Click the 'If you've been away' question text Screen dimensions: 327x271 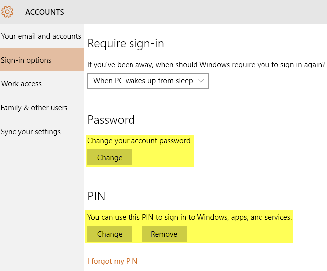206,65
